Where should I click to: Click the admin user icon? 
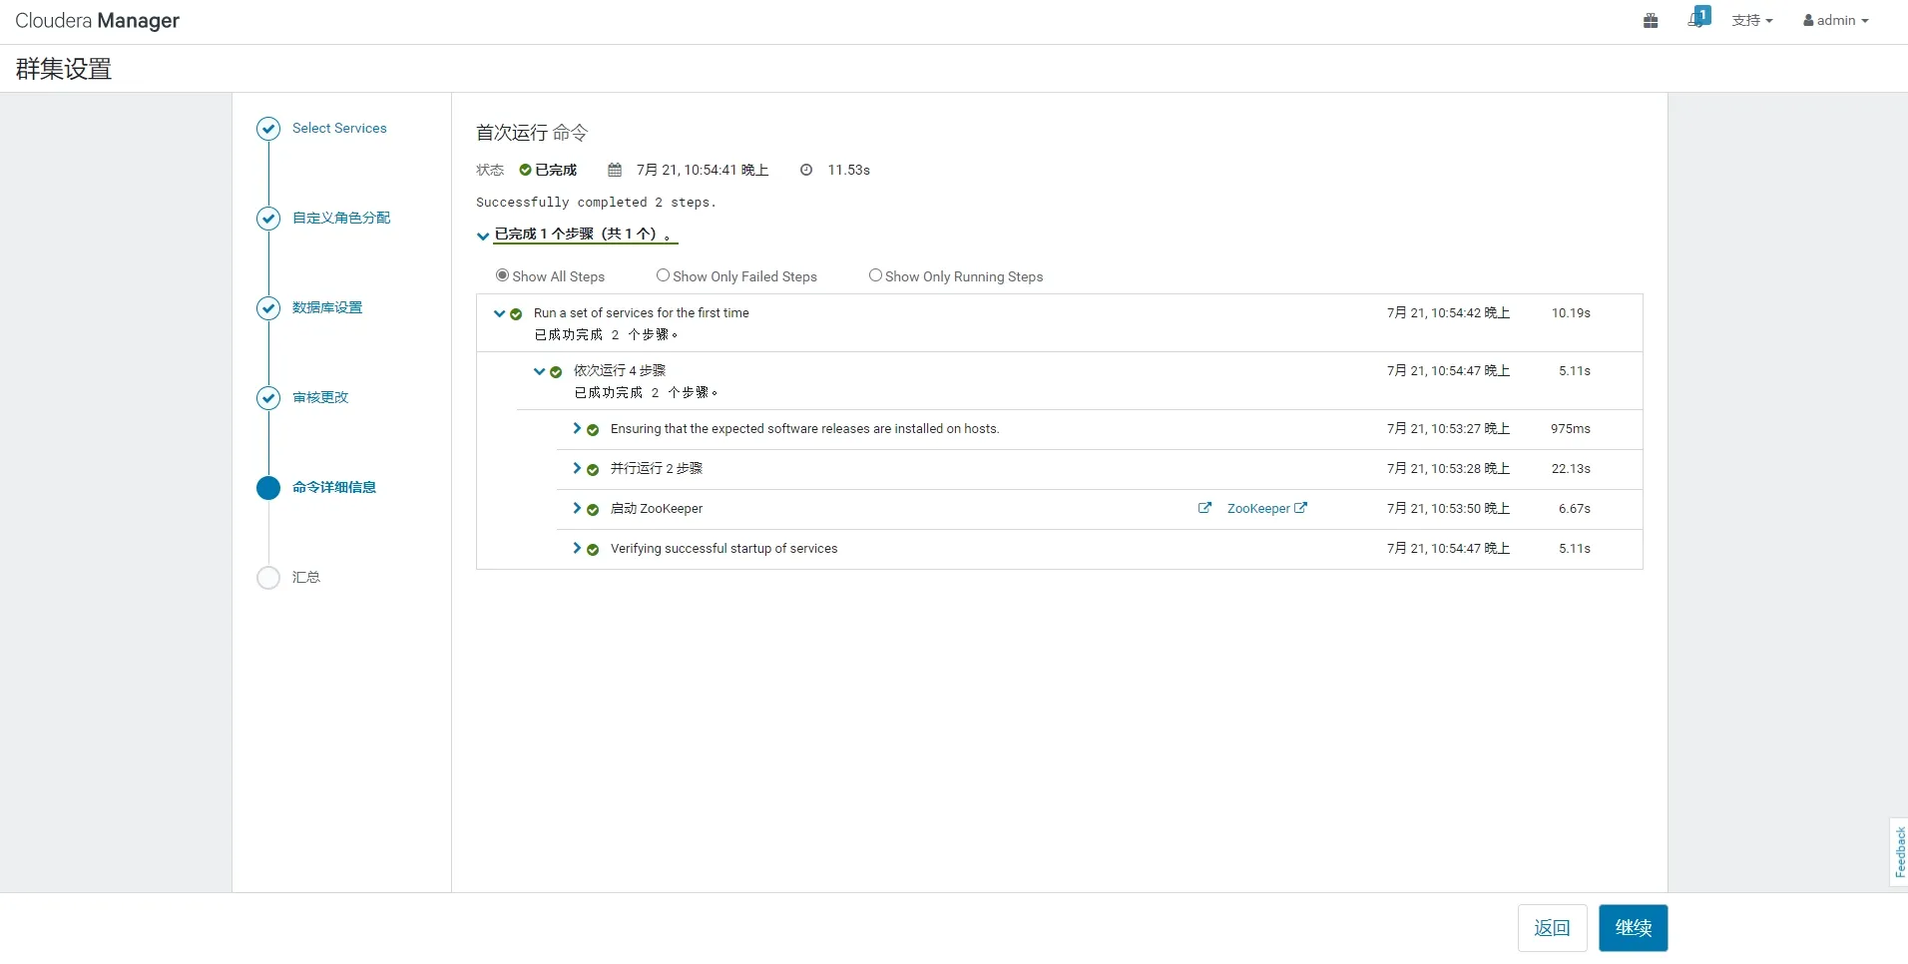coord(1808,20)
